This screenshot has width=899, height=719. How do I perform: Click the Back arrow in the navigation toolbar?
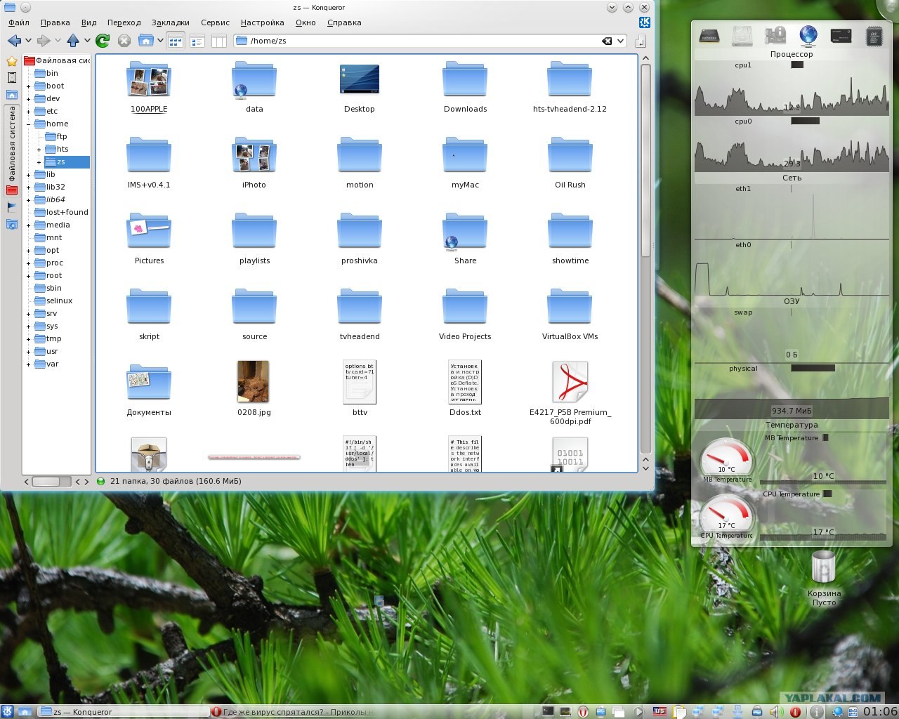pos(14,41)
